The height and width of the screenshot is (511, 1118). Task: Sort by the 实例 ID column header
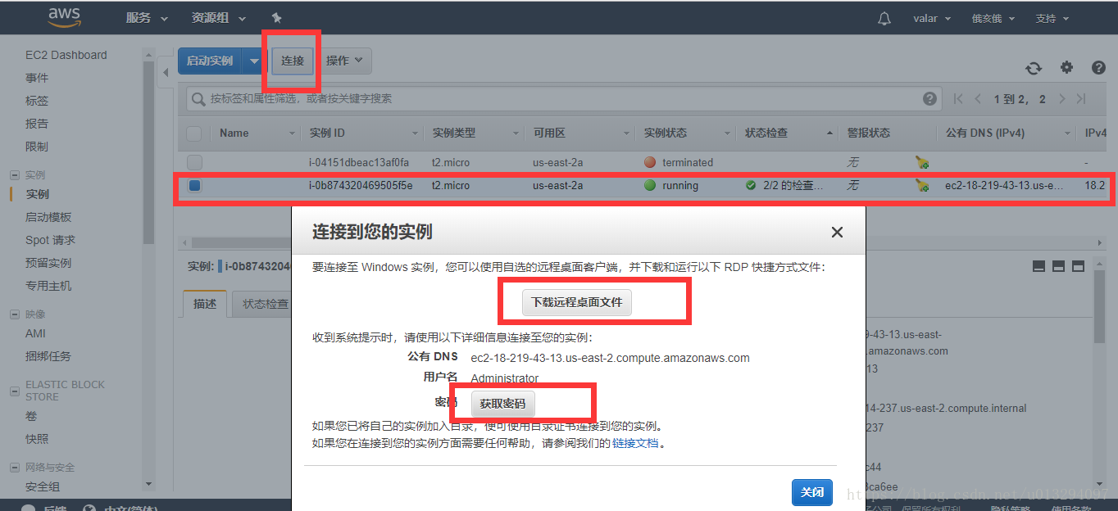tap(327, 133)
